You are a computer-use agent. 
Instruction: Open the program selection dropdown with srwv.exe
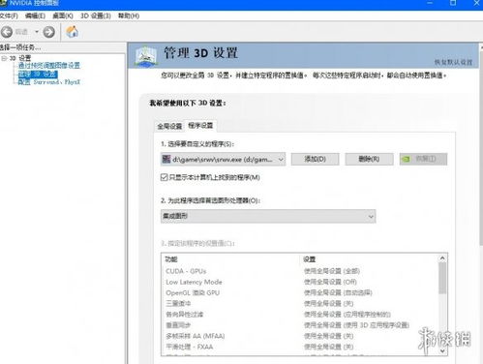pos(223,159)
